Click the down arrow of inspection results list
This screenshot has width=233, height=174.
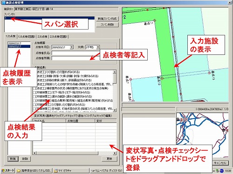click(x=115, y=110)
